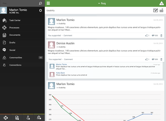Viewport: 166px width, 121px height.
Task: Open Communities menu item with 12 badge
Action: 22,57
